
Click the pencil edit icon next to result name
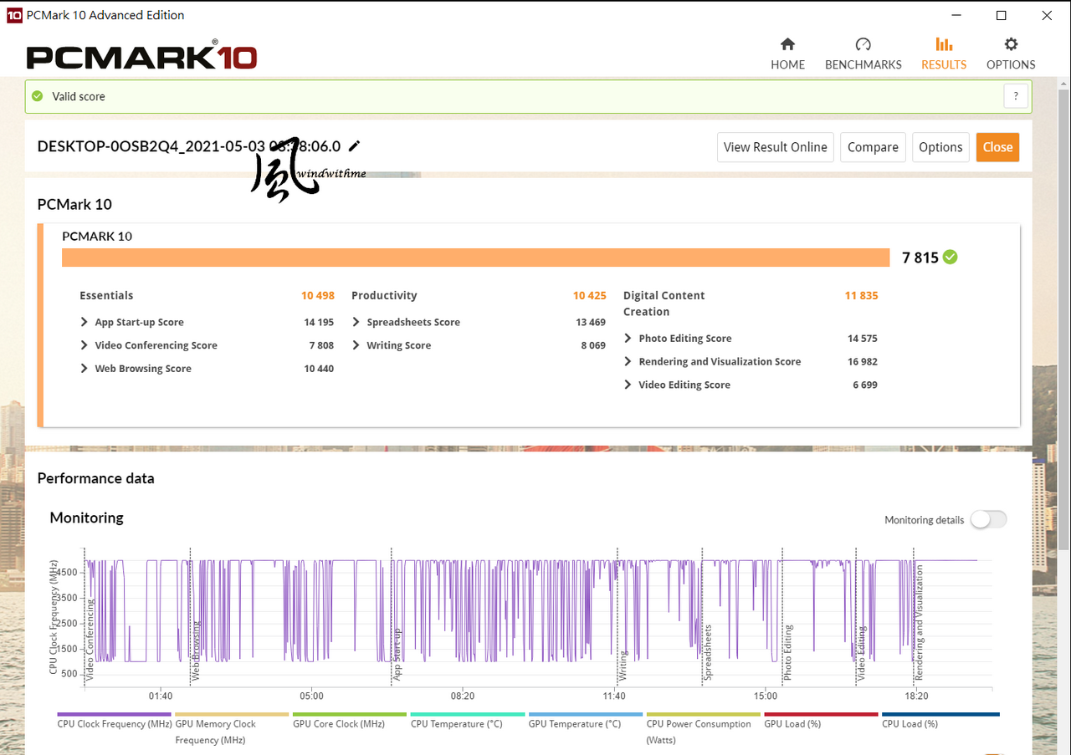(354, 146)
